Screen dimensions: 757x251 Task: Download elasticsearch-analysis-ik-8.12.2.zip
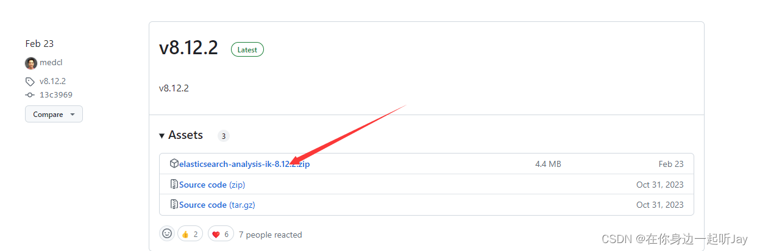coord(244,164)
